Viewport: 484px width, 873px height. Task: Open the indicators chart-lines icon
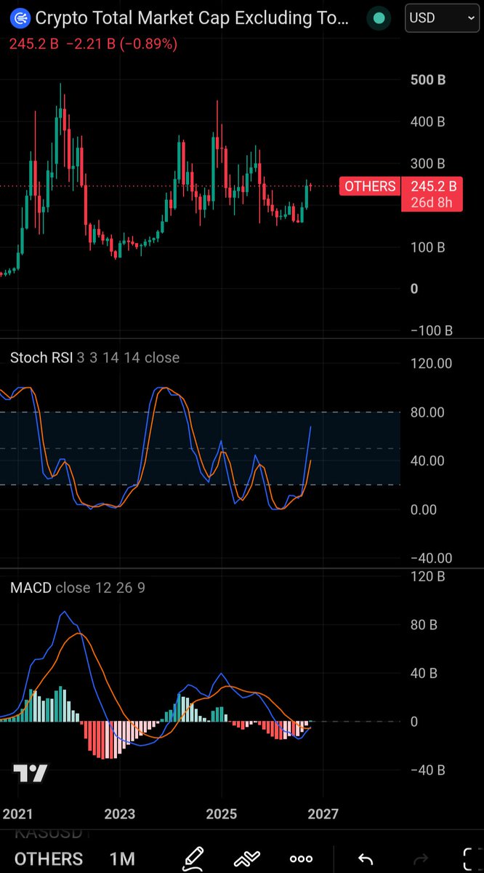click(x=247, y=858)
